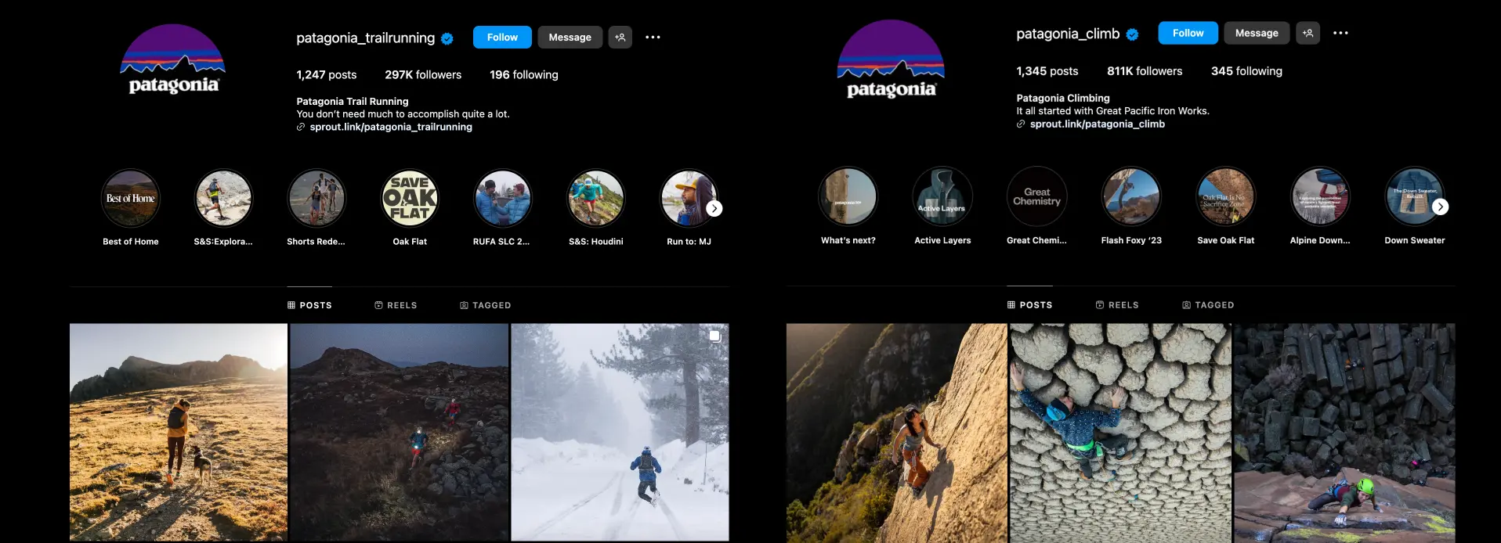1501x543 pixels.
Task: Click Patagonia Climbing display name
Action: 1063,98
